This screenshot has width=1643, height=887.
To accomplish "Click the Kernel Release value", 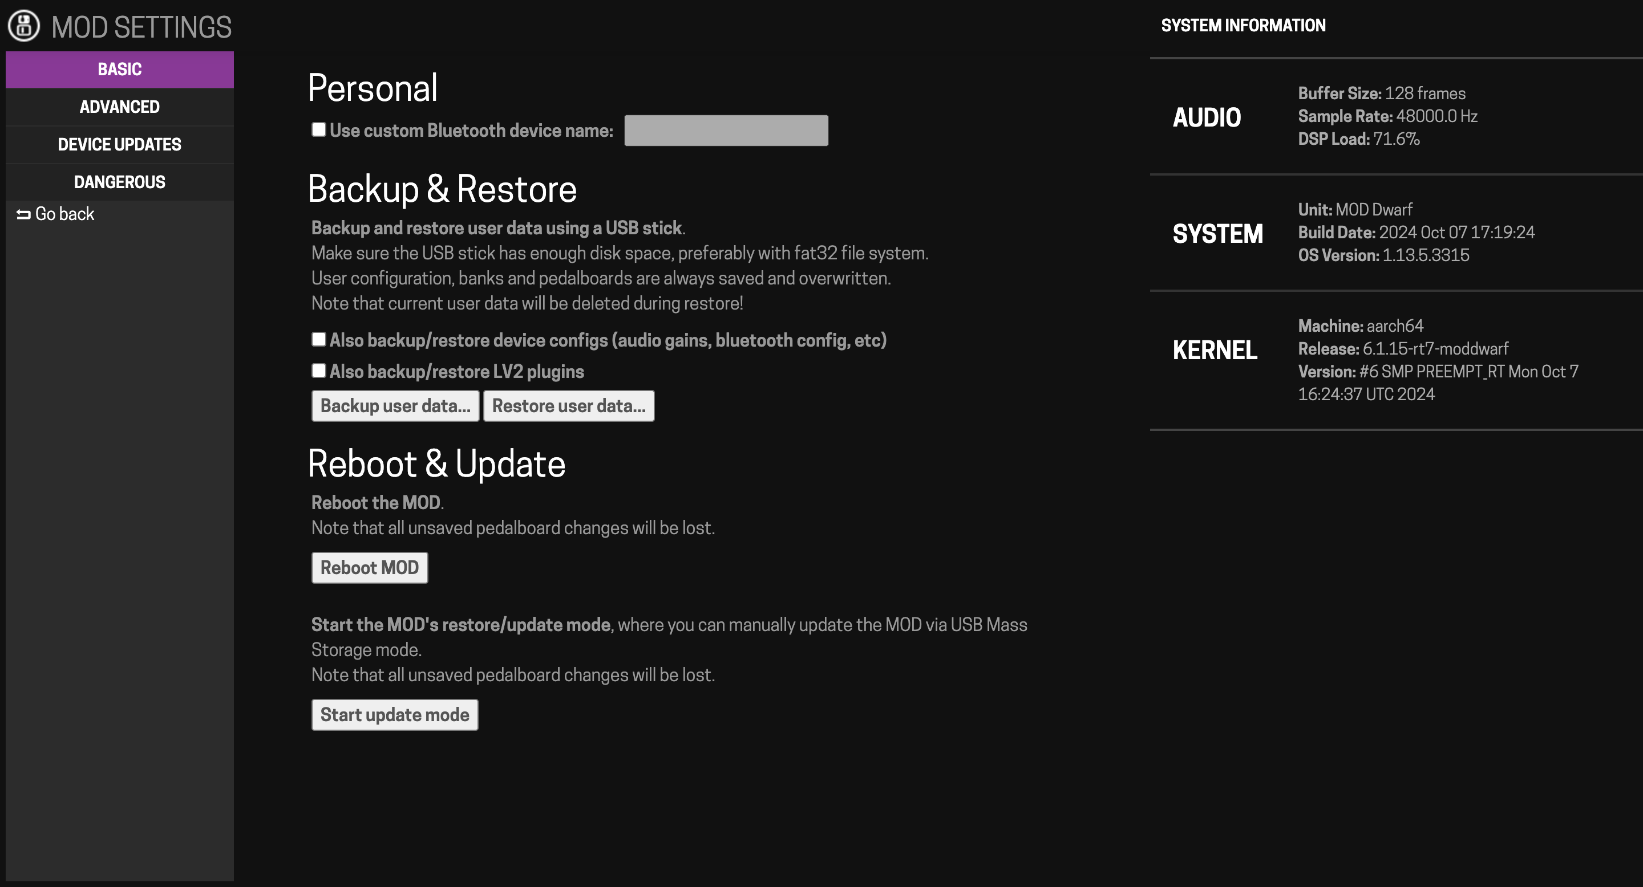I will [x=1435, y=349].
